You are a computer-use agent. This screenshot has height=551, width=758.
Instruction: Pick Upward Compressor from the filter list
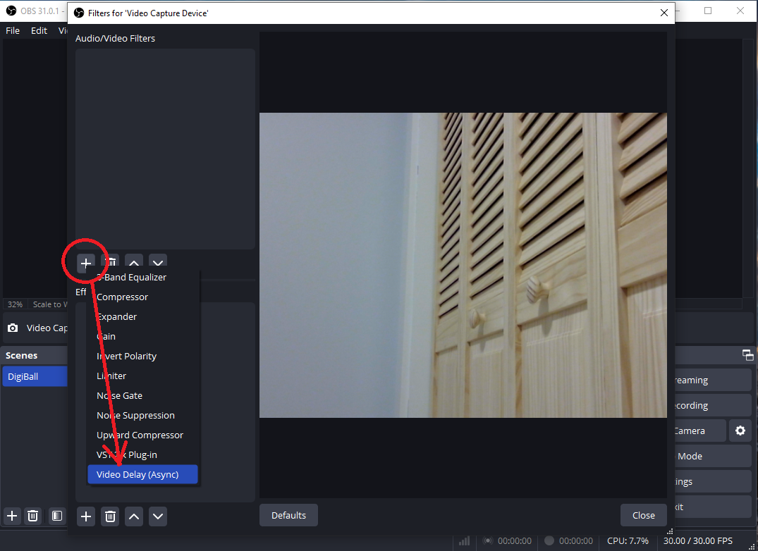140,435
